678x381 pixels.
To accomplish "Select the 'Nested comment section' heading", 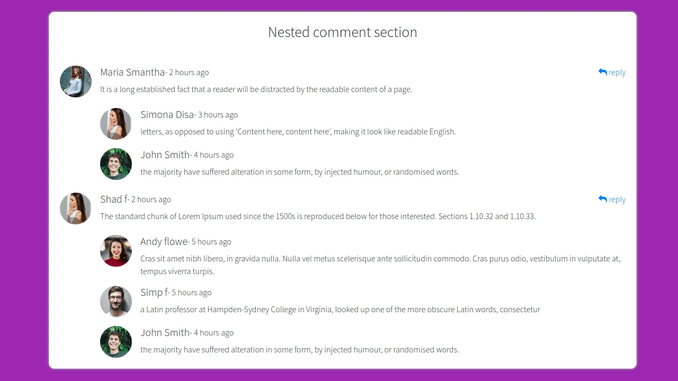I will pyautogui.click(x=342, y=32).
